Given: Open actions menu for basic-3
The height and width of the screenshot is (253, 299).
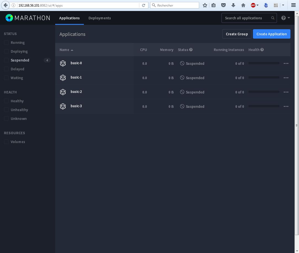Looking at the screenshot, I should tap(286, 106).
